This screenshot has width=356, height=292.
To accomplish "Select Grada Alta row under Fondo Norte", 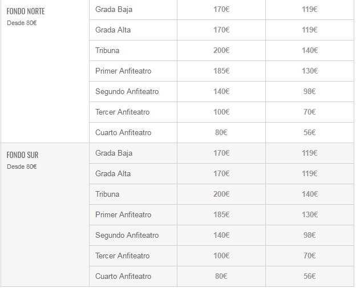I will [x=113, y=30].
